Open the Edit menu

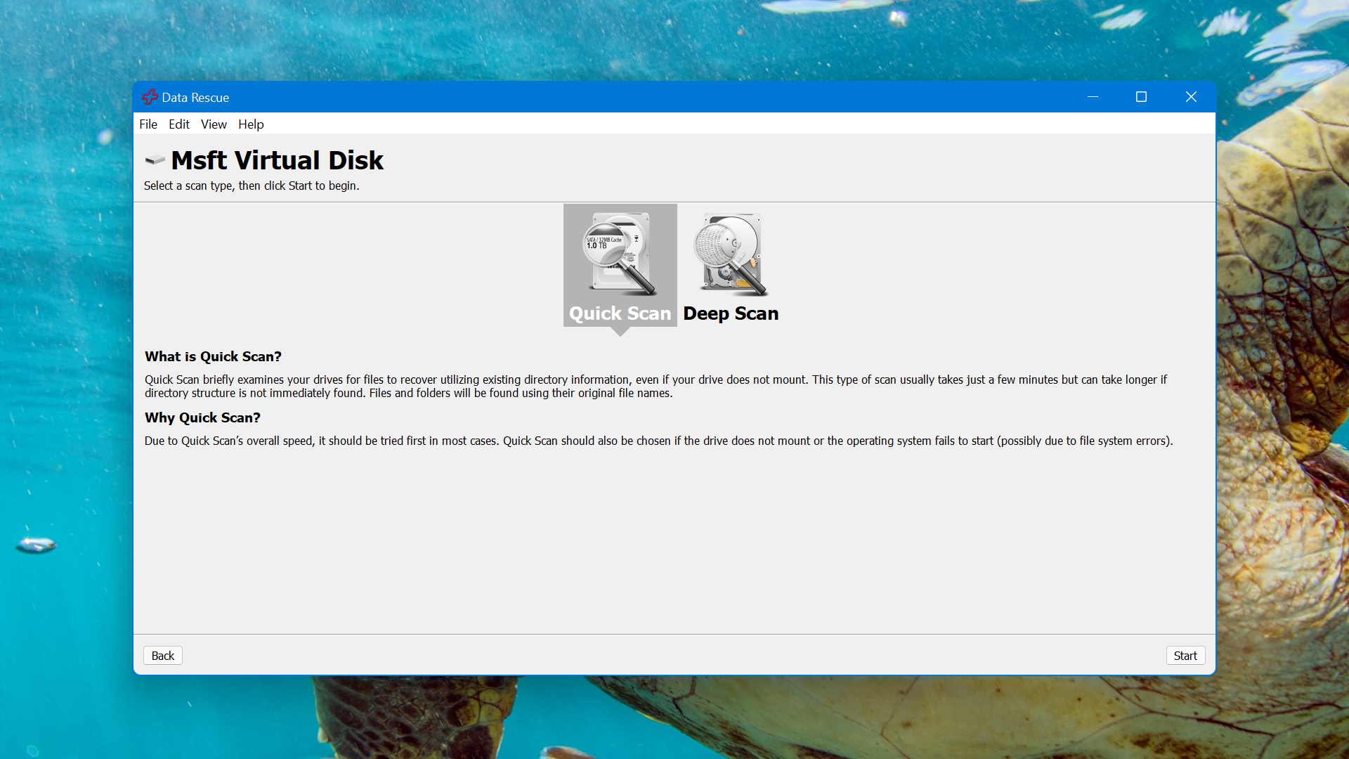point(179,124)
